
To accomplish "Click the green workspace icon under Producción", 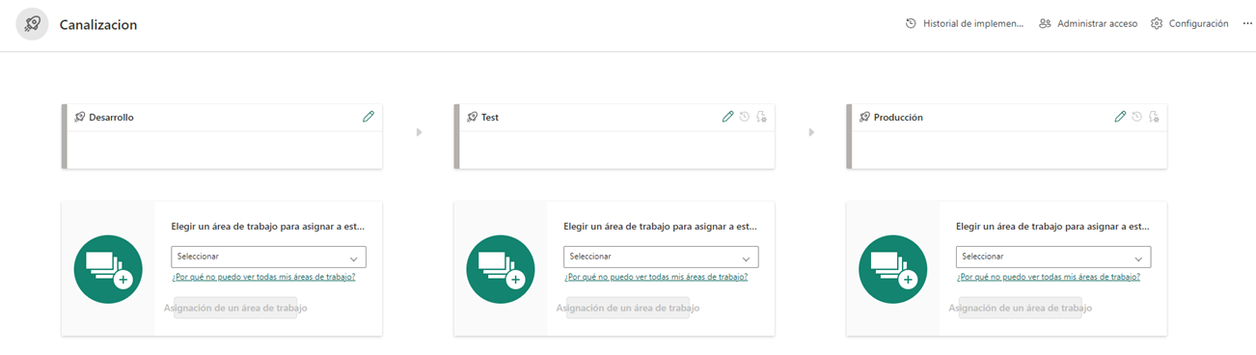I will click(892, 269).
